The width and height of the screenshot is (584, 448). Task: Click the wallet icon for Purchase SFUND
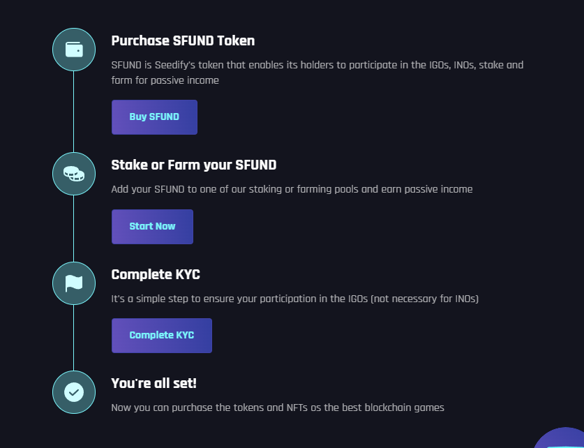(x=74, y=50)
